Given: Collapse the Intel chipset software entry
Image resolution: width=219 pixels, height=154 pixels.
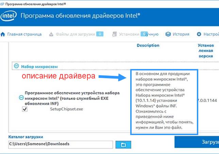Looking at the screenshot, I should pyautogui.click(x=21, y=97).
